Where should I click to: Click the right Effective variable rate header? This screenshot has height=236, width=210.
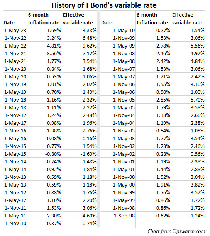tap(187, 19)
